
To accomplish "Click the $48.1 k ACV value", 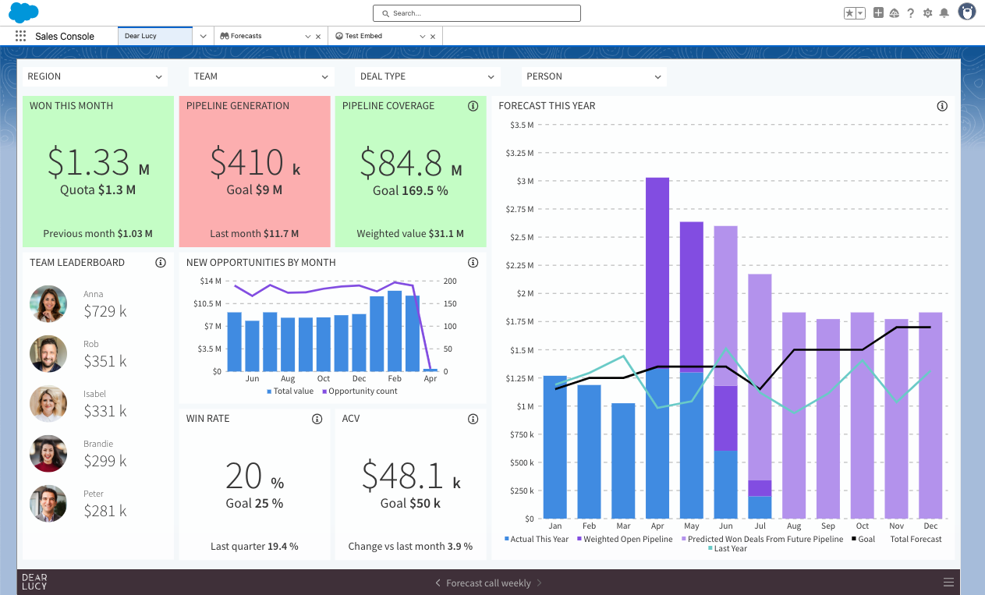I will point(411,475).
